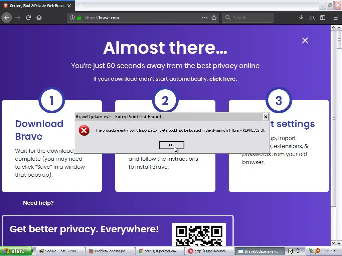The image size is (342, 256).
Task: Open the Firefox hamburger menu
Action: click(x=335, y=18)
